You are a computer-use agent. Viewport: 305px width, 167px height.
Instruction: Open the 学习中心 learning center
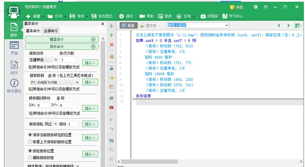click(x=233, y=16)
